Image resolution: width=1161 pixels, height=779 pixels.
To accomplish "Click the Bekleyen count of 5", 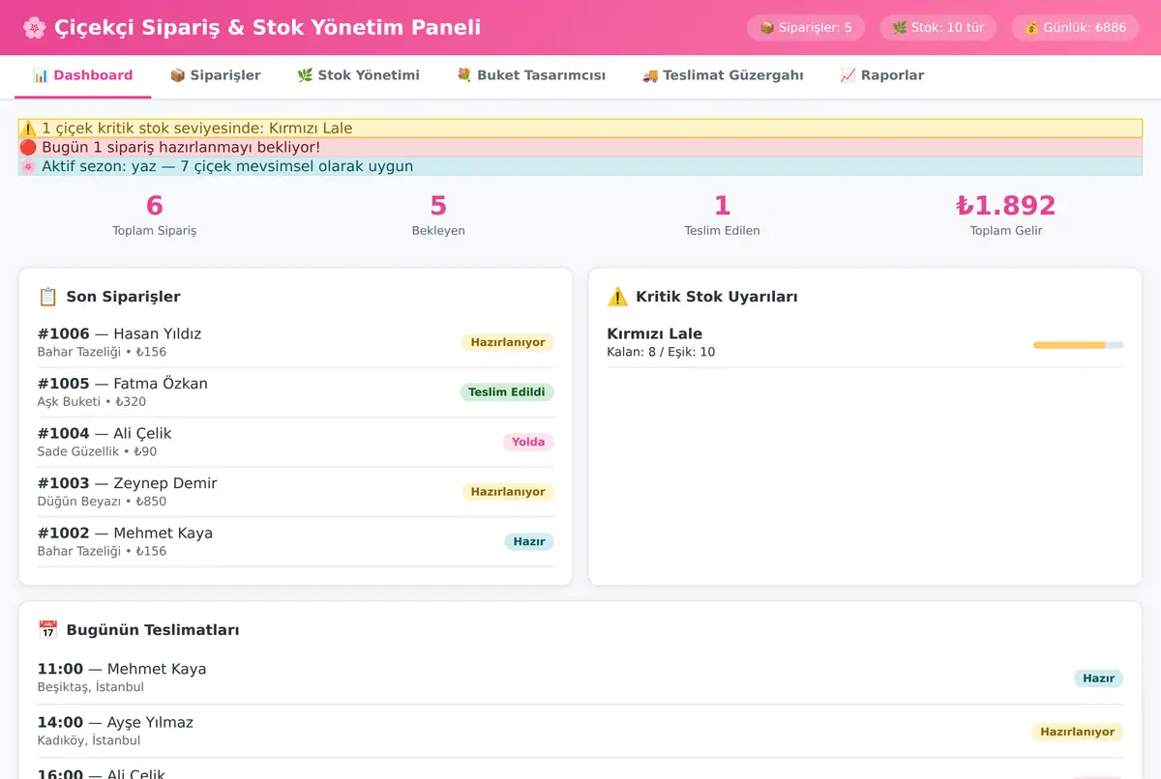I will (438, 206).
